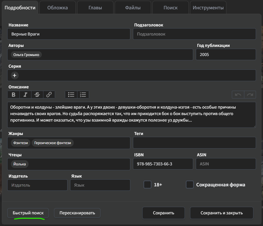This screenshot has width=263, height=226.
Task: Insert a link in description
Action: click(x=49, y=95)
